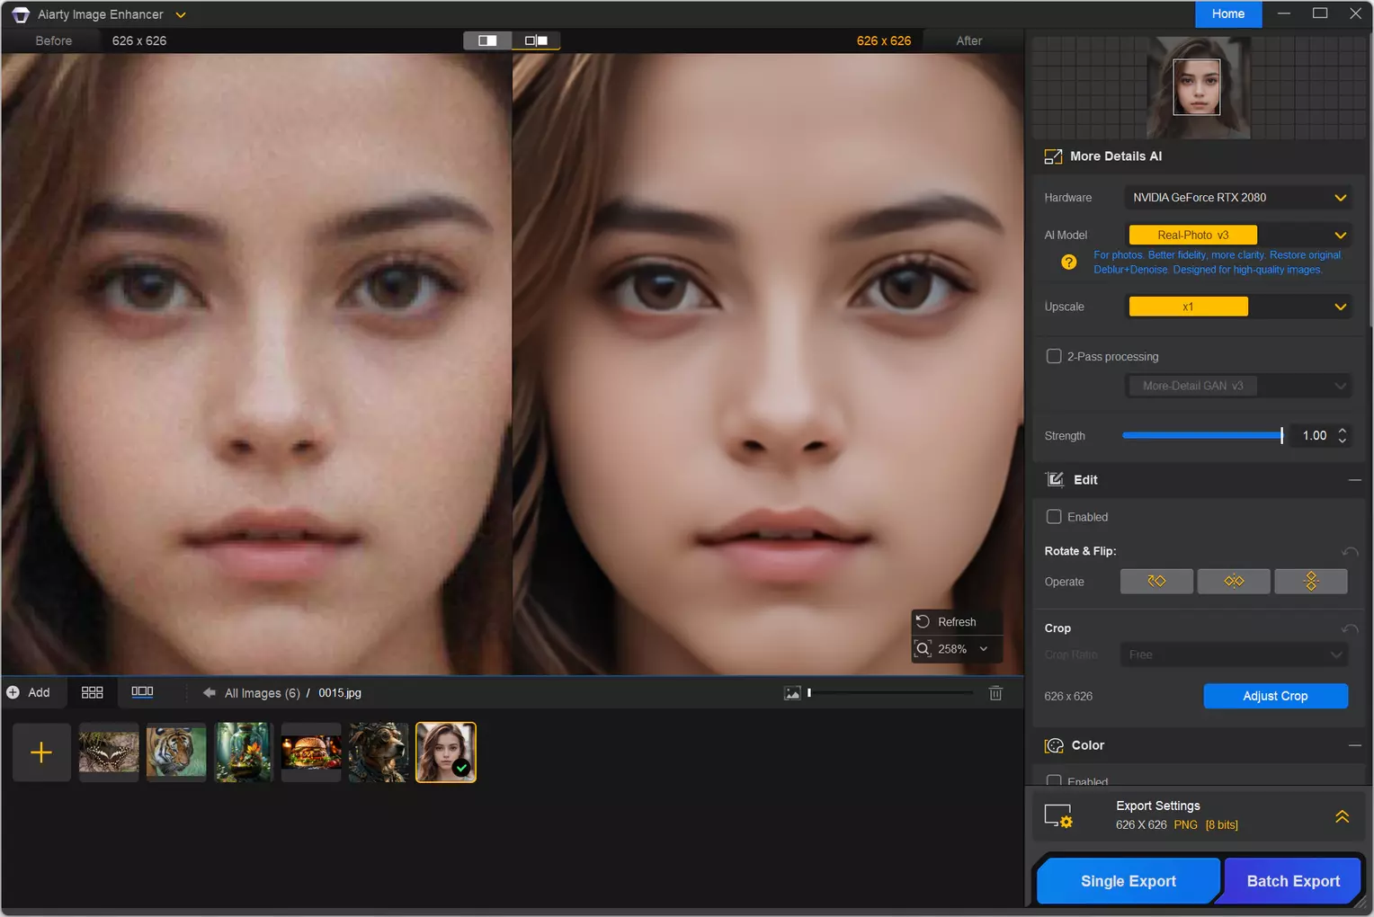
Task: Click the Strength slider handle
Action: (1281, 436)
